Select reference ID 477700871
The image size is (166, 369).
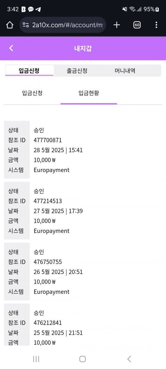48,140
